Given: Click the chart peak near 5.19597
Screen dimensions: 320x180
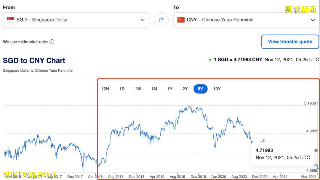Looking at the screenshot, I should [188, 106].
